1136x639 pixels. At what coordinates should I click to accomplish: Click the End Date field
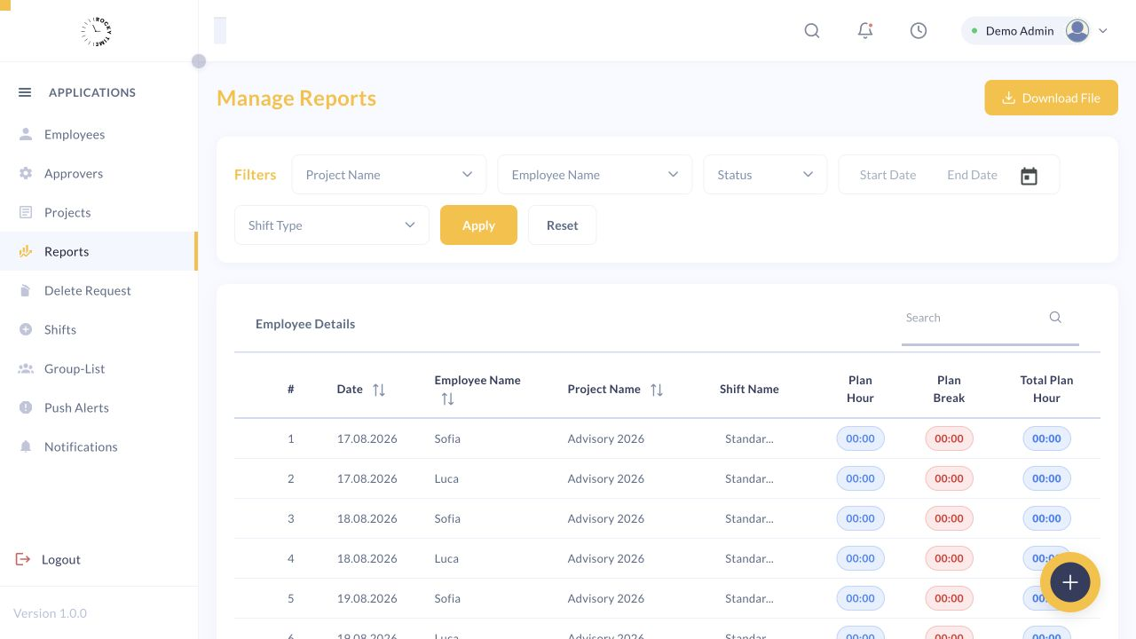point(972,175)
